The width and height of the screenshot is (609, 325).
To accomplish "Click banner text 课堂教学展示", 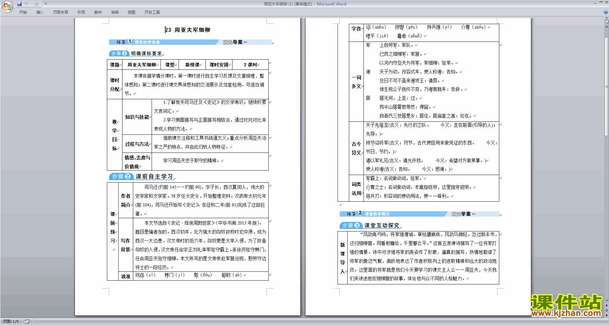I will 377,214.
